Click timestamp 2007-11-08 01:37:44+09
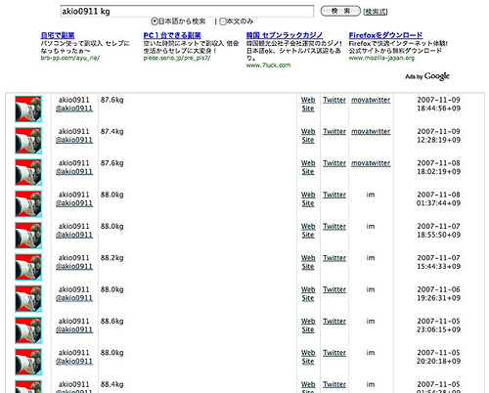Screen dimensions: 489x393 tap(439, 199)
